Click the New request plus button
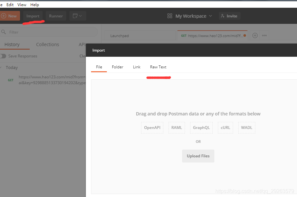 9,16
